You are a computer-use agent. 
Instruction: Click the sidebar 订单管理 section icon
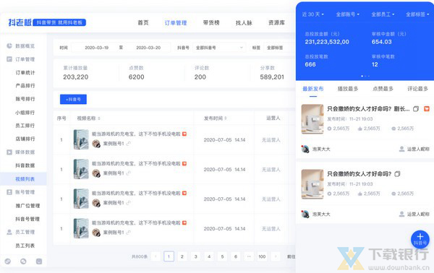9,59
